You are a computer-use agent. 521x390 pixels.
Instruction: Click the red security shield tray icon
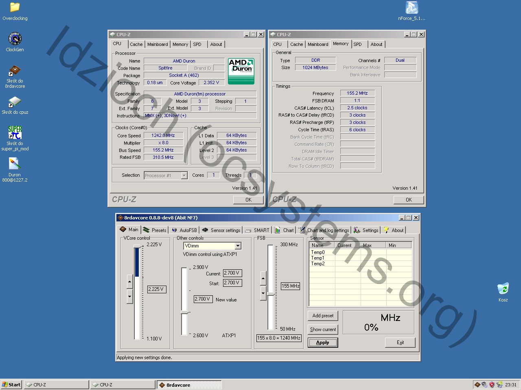pyautogui.click(x=492, y=384)
